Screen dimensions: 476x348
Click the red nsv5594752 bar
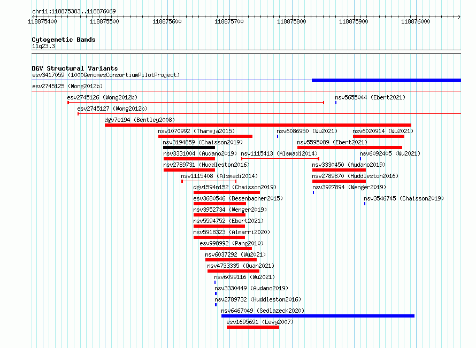tap(219, 226)
